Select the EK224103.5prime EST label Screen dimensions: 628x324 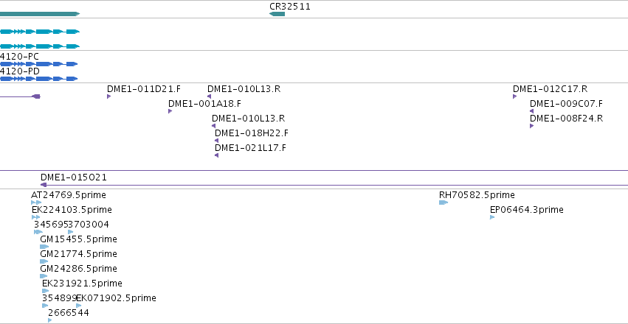tap(72, 210)
